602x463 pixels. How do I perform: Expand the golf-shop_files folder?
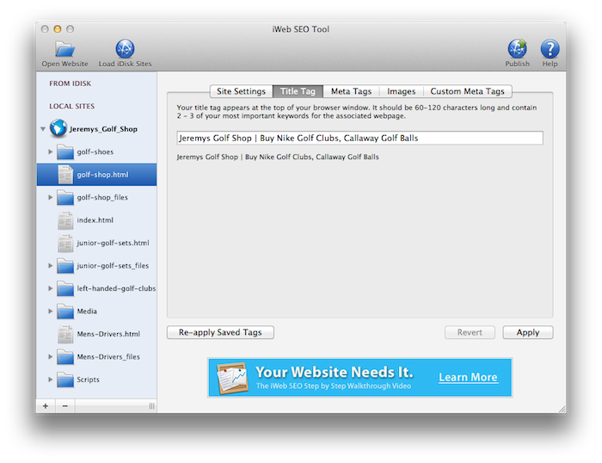click(x=50, y=197)
